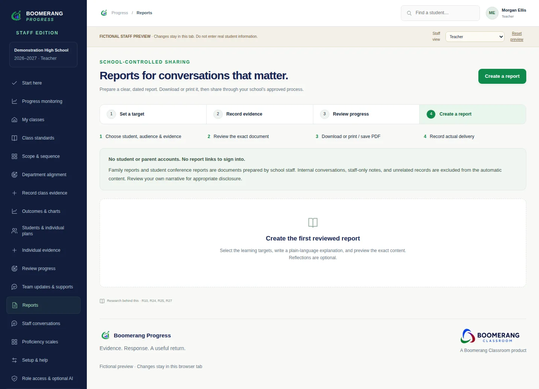This screenshot has width=539, height=389.
Task: Click step 1 Choose student, audience & evidence
Action: point(140,137)
